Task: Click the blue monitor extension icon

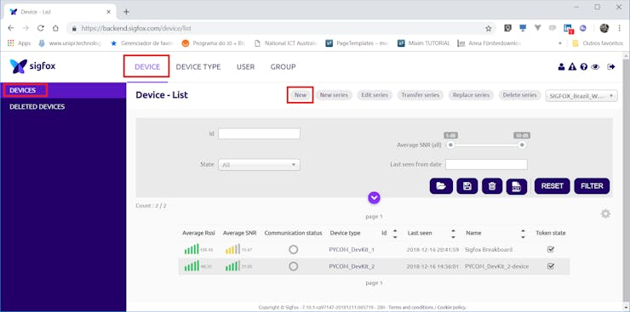Action: click(x=523, y=28)
